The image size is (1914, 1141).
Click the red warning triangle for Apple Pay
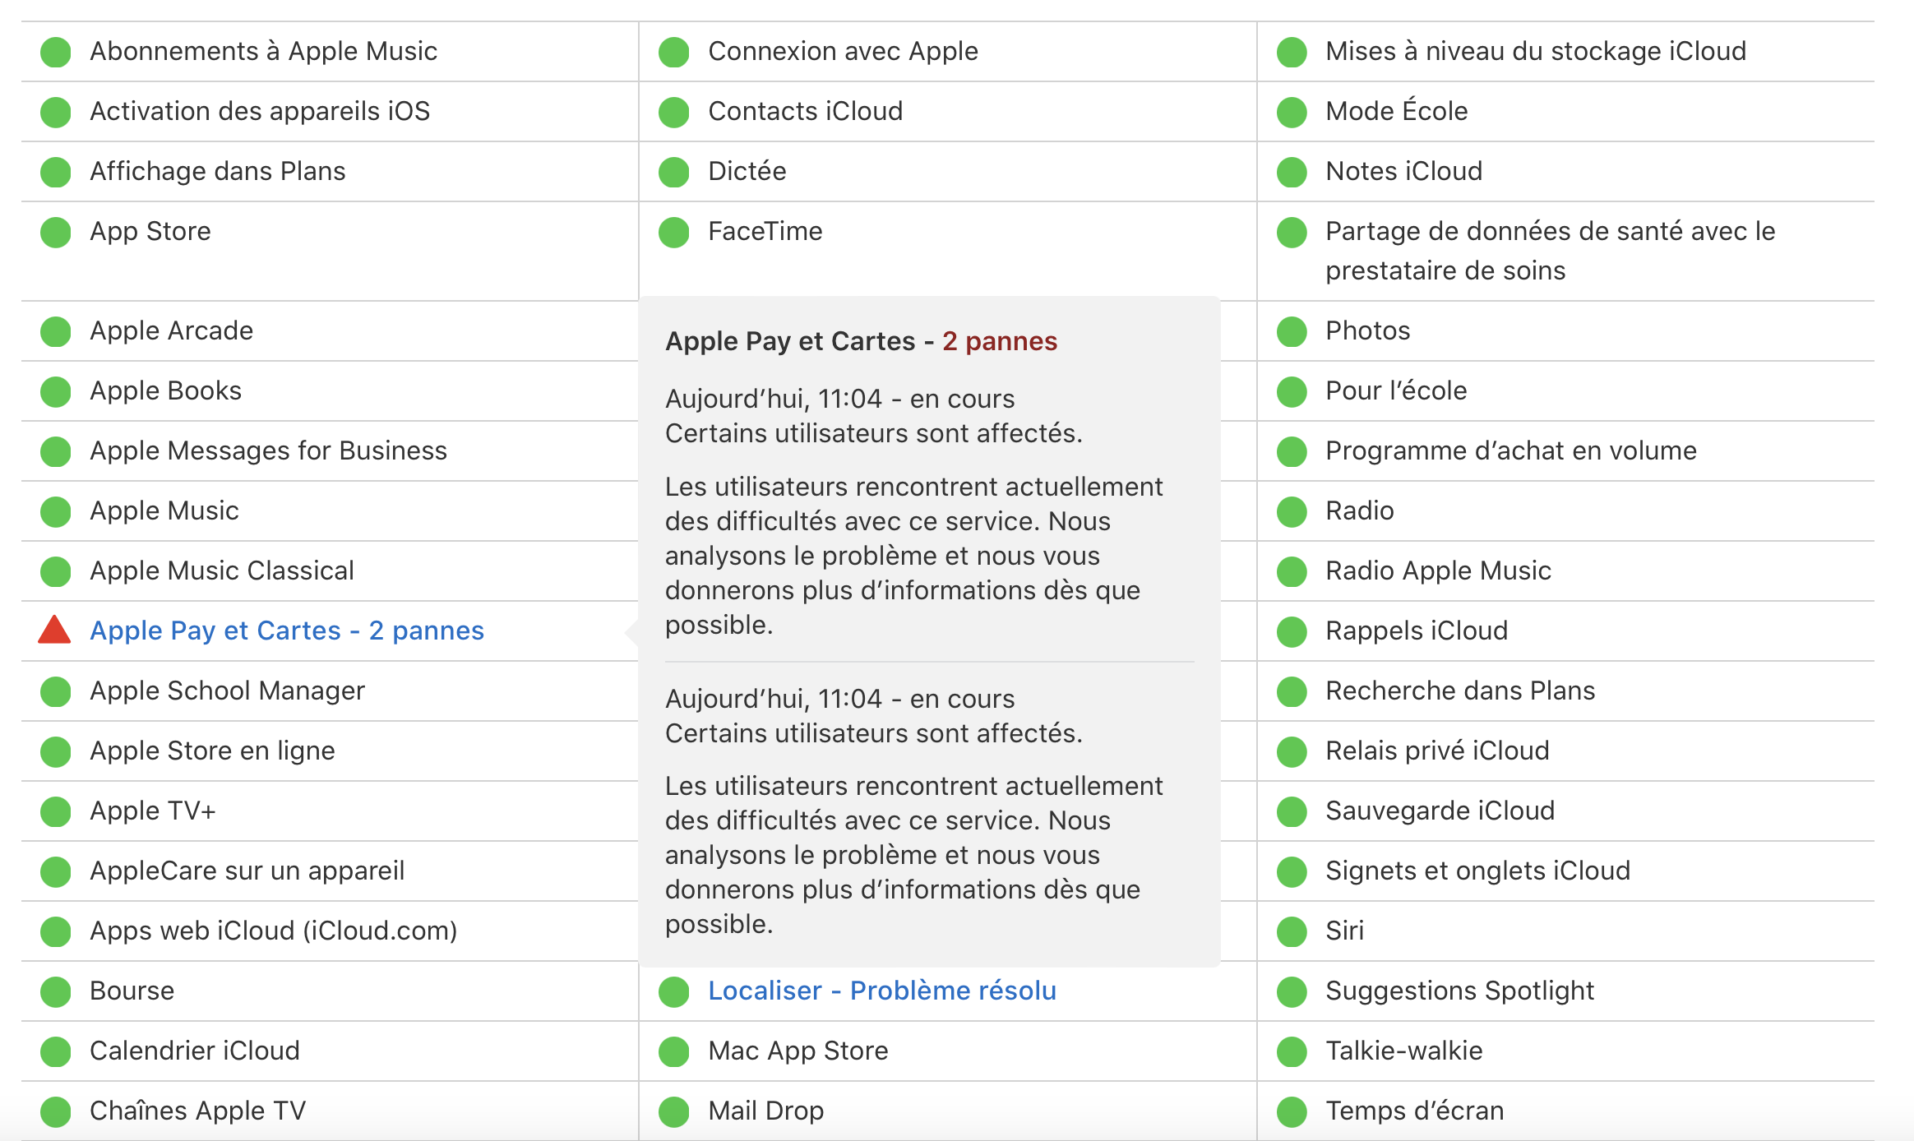(x=55, y=630)
